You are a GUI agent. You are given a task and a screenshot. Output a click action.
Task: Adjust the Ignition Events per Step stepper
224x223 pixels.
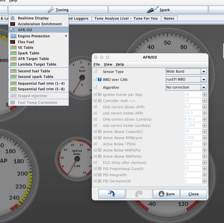click(204, 94)
